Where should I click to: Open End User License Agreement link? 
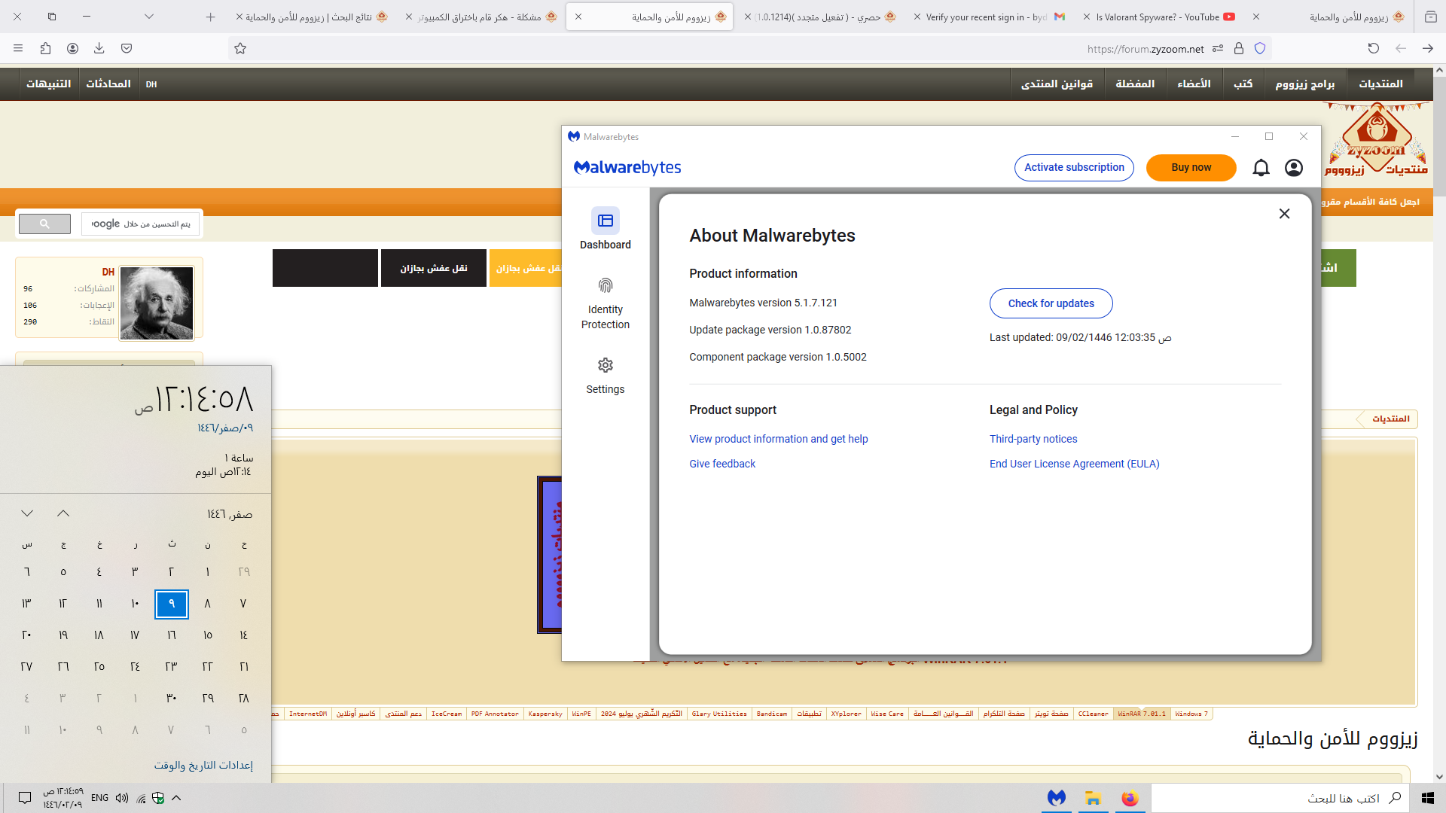(1074, 464)
